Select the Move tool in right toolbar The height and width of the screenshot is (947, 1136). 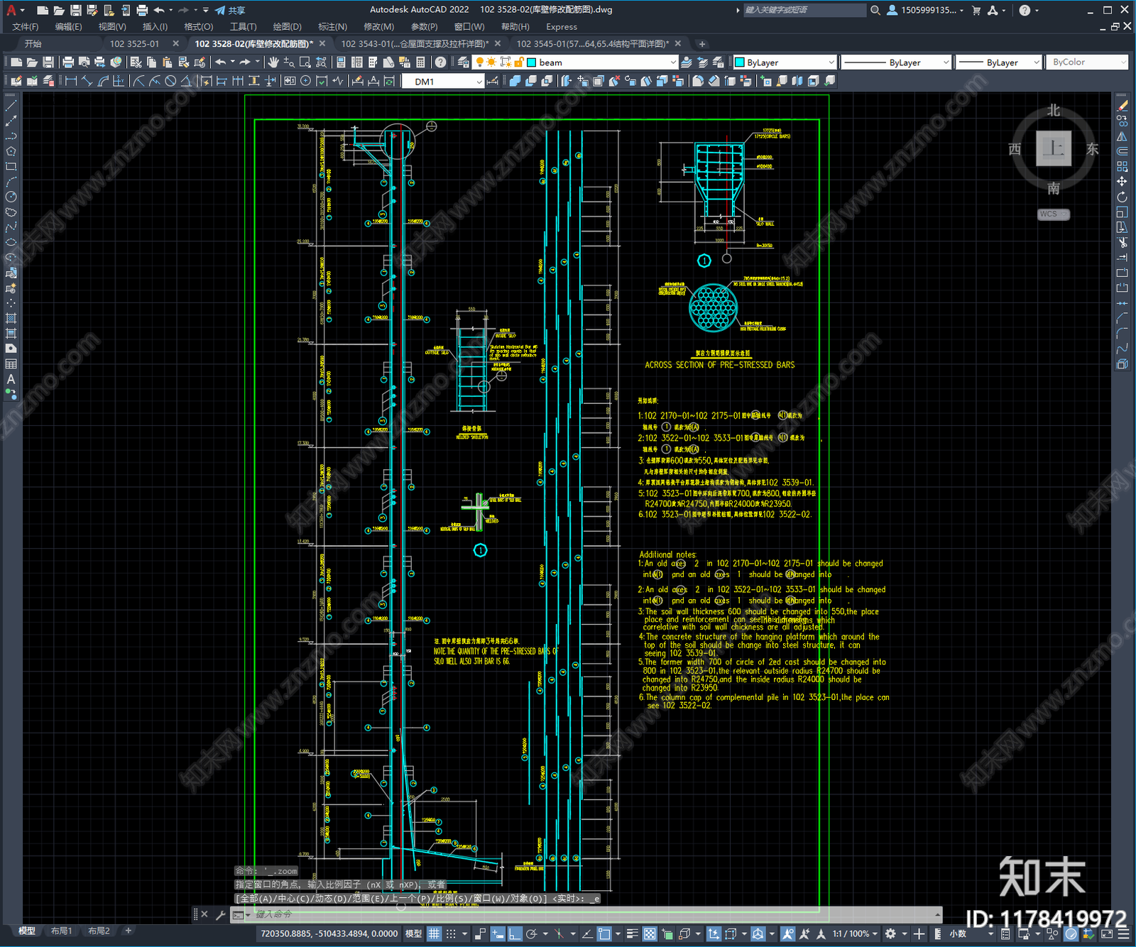click(x=1122, y=182)
